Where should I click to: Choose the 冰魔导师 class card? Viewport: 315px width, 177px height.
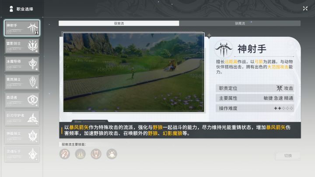tap(22, 64)
